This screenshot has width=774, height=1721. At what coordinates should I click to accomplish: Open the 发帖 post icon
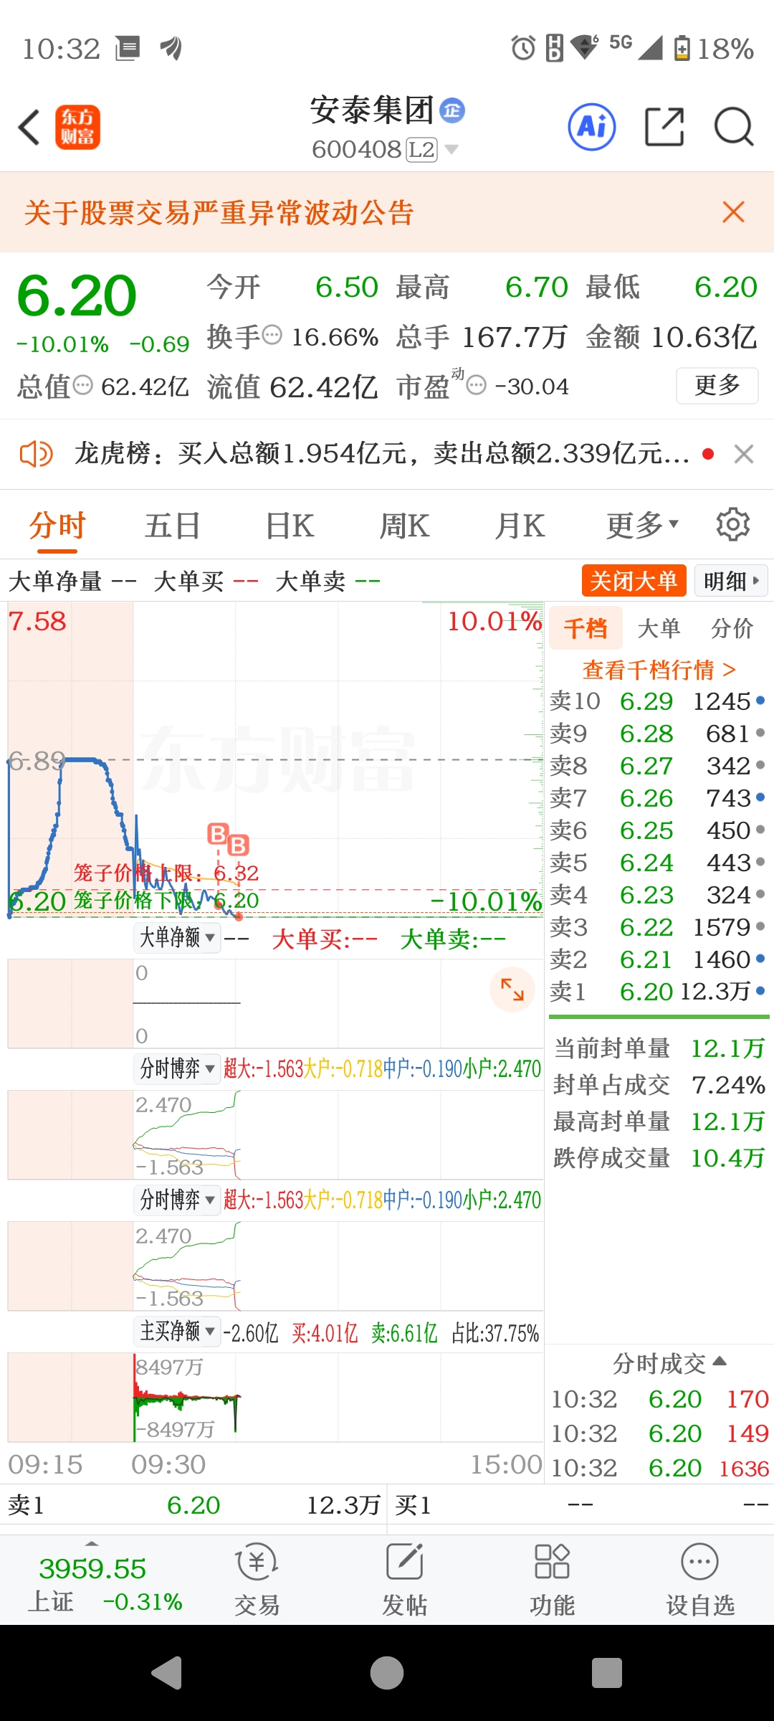[405, 1580]
